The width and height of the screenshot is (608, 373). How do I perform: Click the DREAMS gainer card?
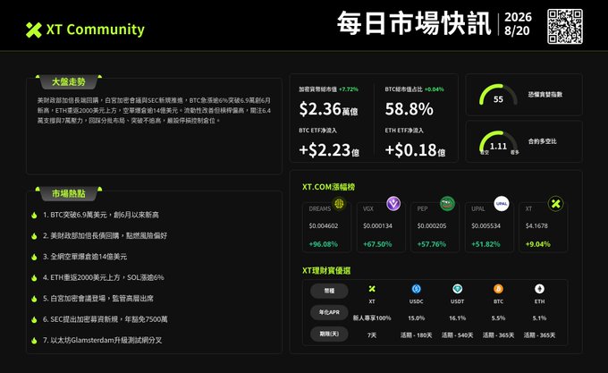326,227
